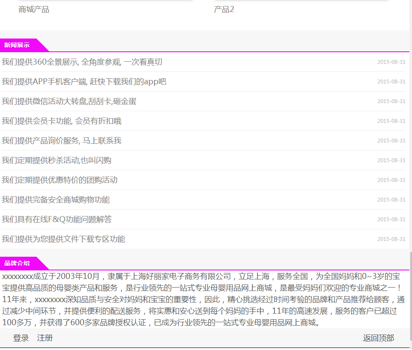This screenshot has height=350, width=412.
Task: Open the 商城产品 product item
Action: coord(34,9)
